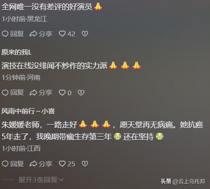This screenshot has width=210, height=189.
Task: Dislike the 42-likes comment with broken heart
Action: (85, 34)
